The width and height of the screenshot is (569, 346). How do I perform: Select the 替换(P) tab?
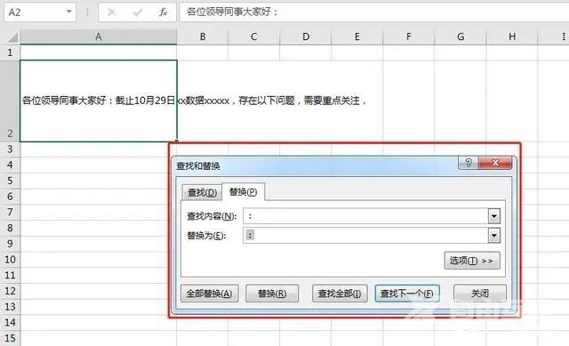(x=243, y=192)
